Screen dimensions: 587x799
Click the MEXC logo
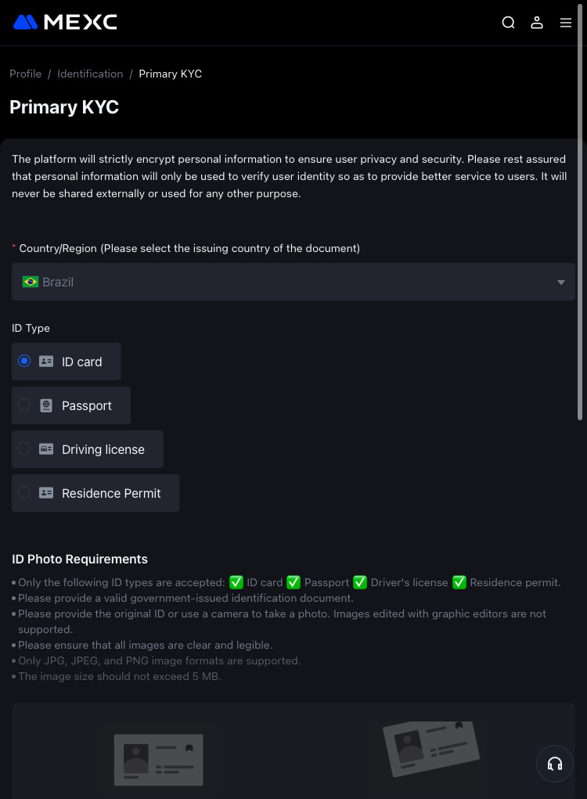[x=65, y=22]
